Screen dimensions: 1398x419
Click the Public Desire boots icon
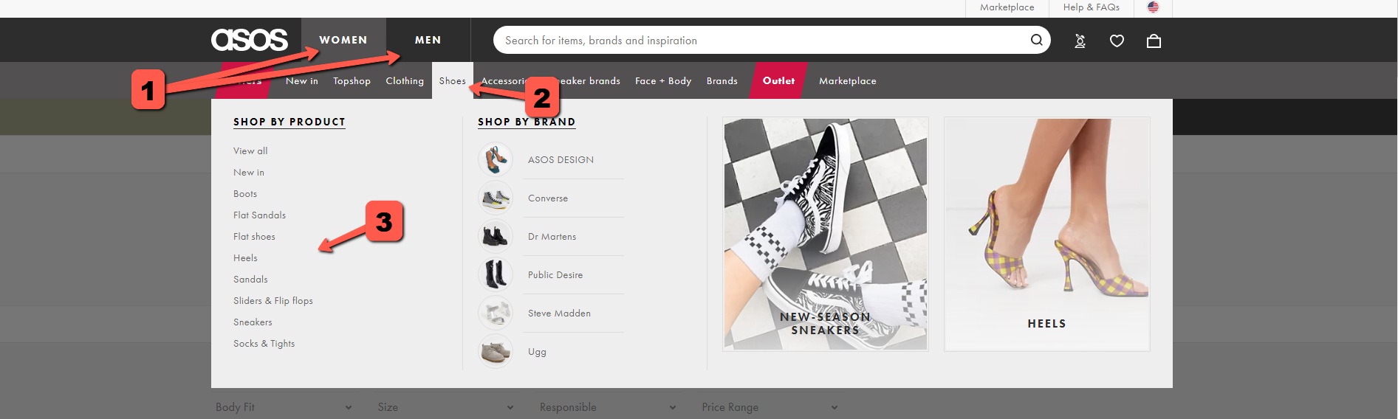[x=496, y=274]
